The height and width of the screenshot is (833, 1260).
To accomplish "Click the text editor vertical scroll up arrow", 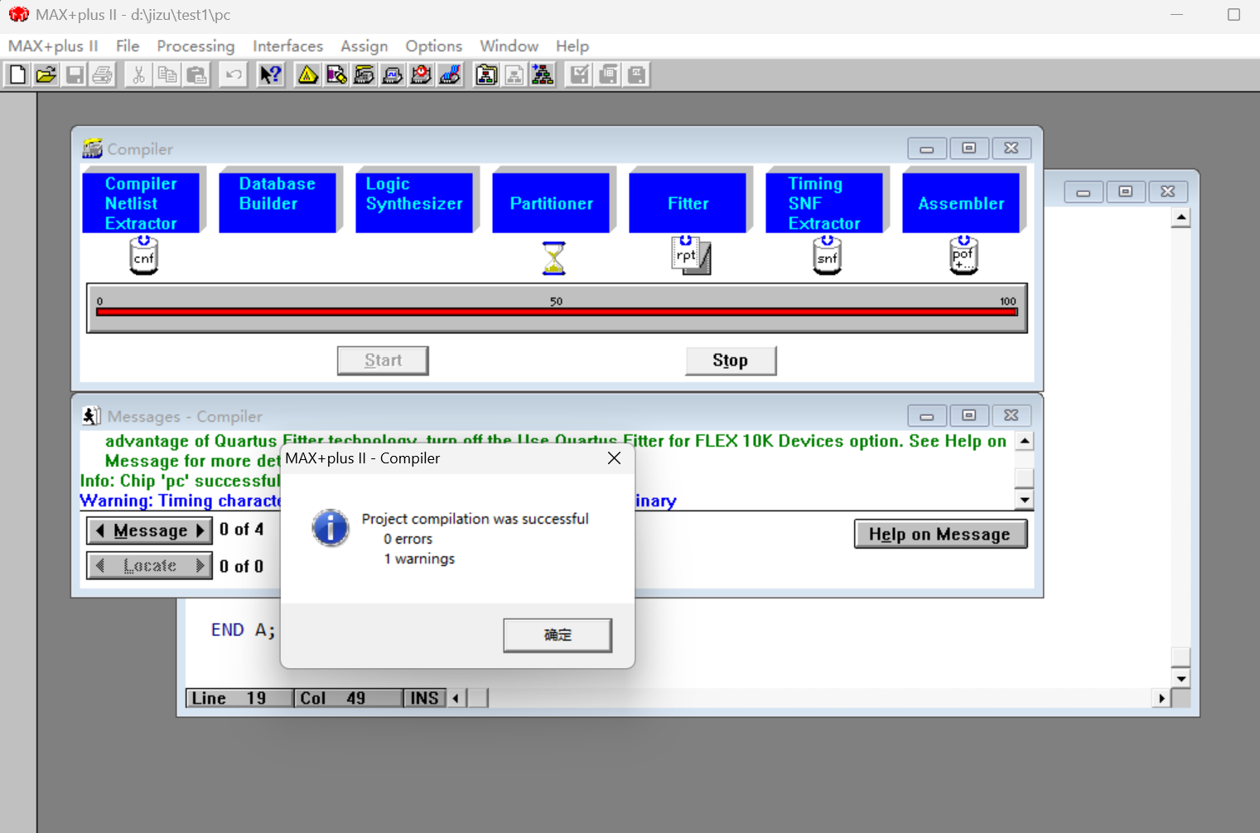I will point(1180,217).
